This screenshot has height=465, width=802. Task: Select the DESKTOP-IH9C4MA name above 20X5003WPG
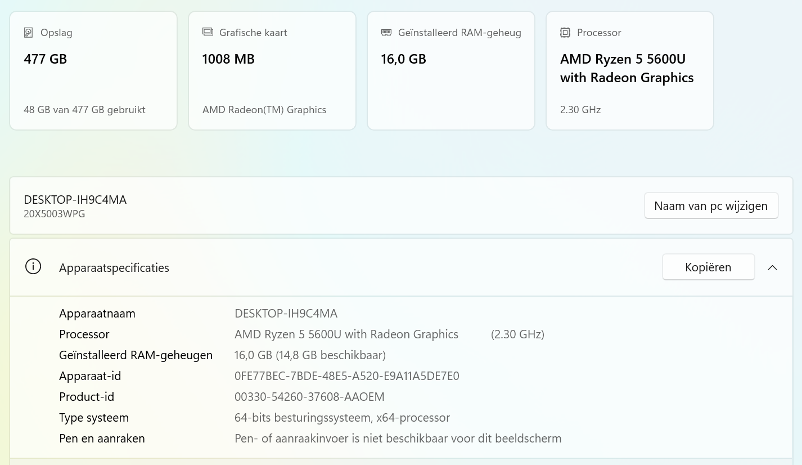pos(75,200)
